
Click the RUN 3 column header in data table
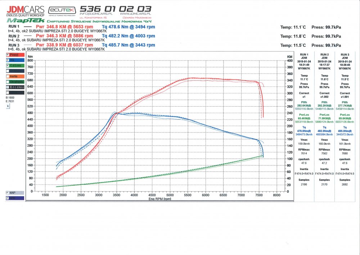(345, 54)
